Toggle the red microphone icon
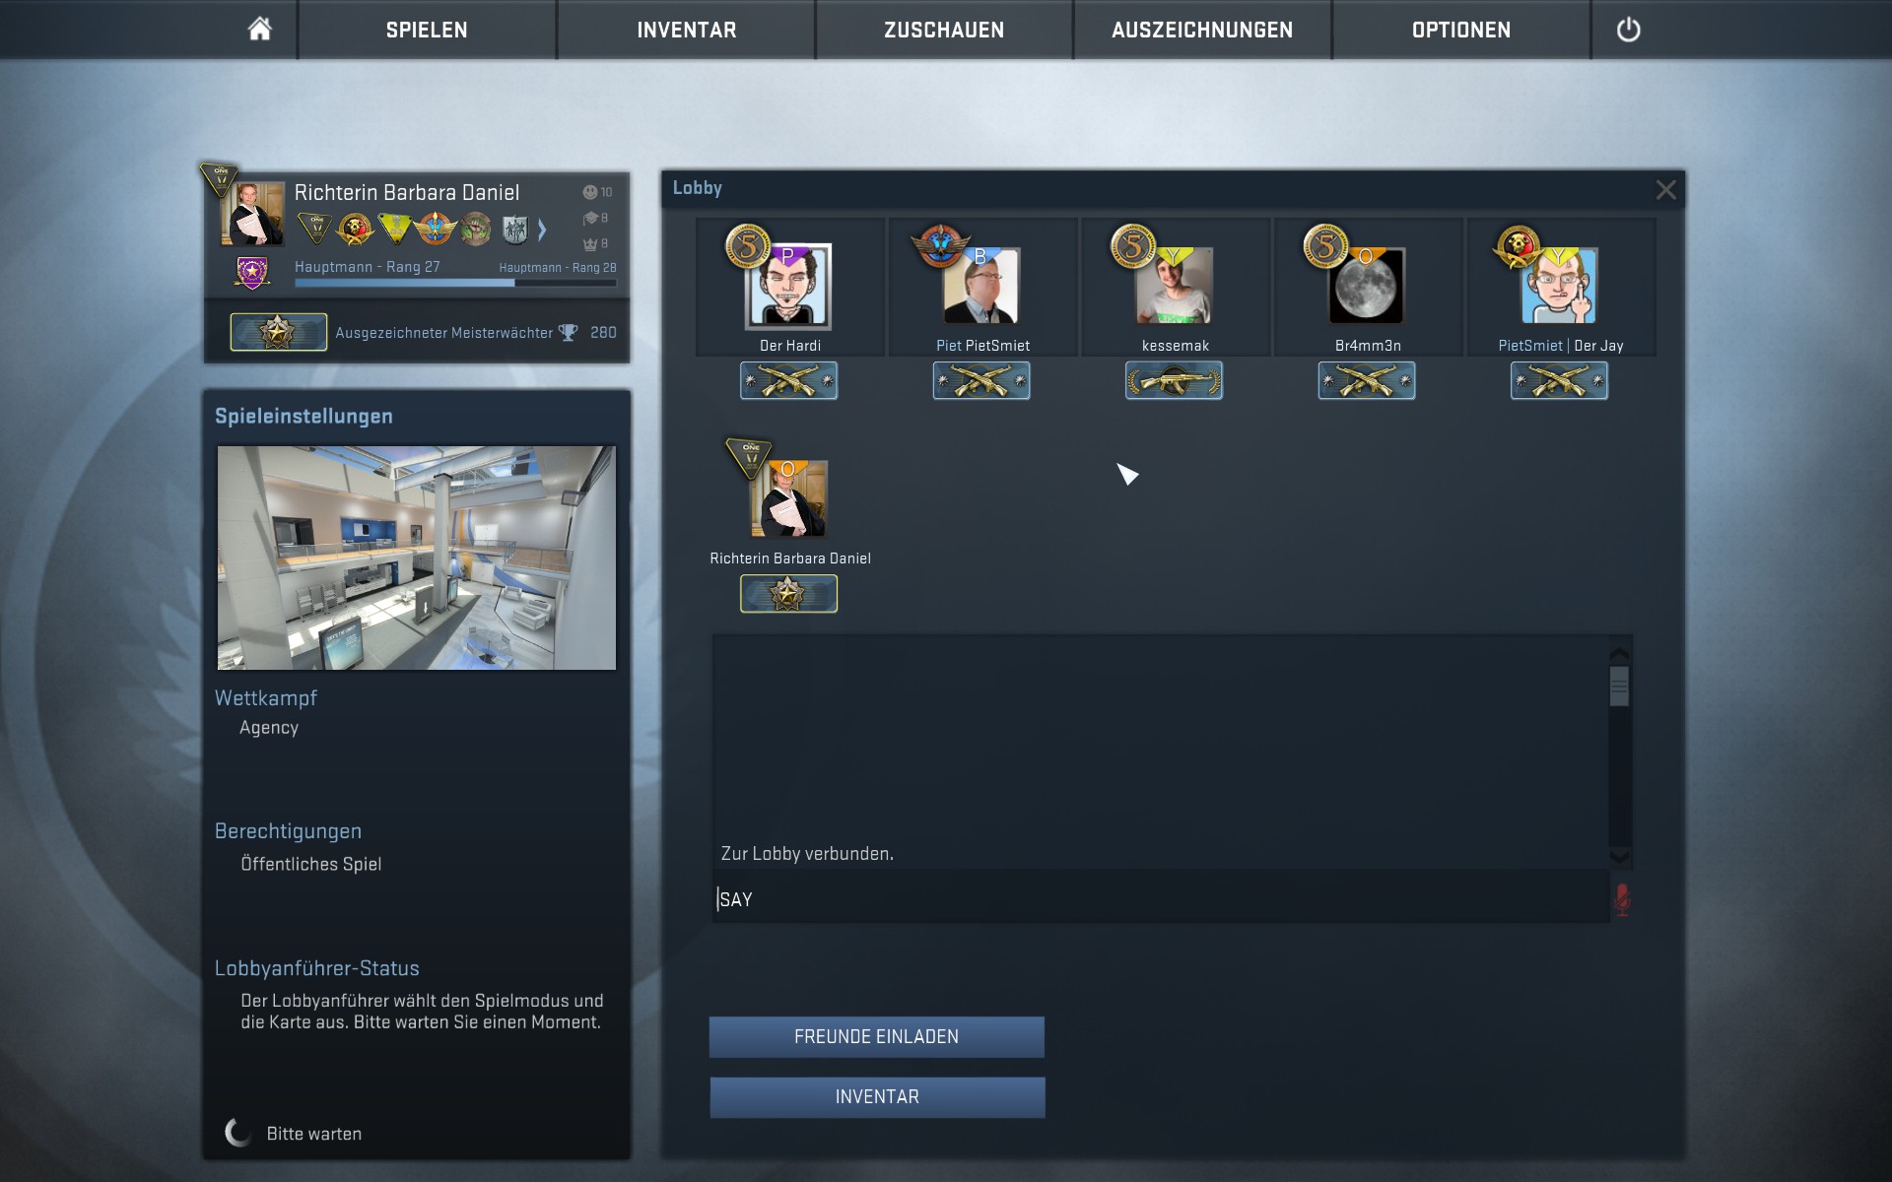Screen dimensions: 1892x1182 point(1622,899)
